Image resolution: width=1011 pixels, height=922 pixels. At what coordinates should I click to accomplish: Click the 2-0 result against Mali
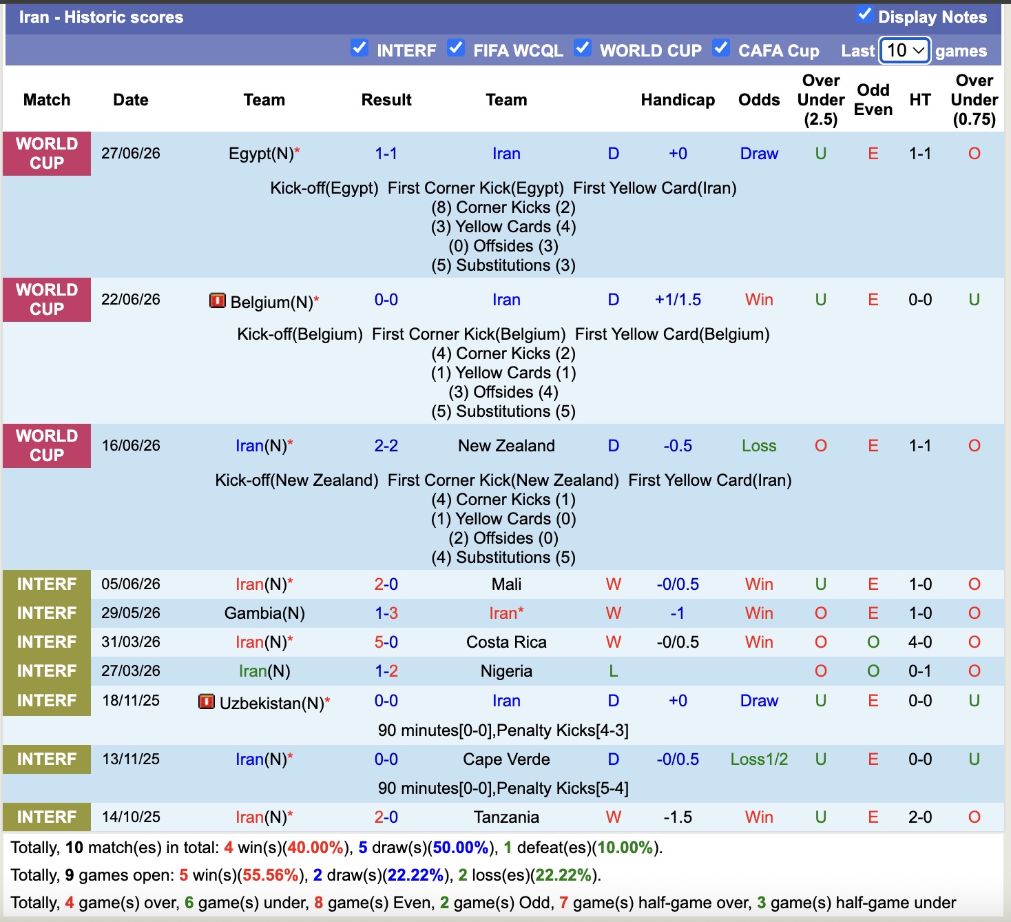point(386,584)
